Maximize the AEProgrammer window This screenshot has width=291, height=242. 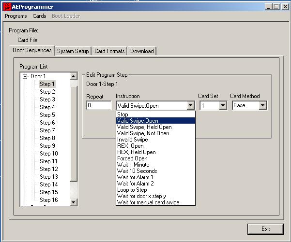point(276,7)
